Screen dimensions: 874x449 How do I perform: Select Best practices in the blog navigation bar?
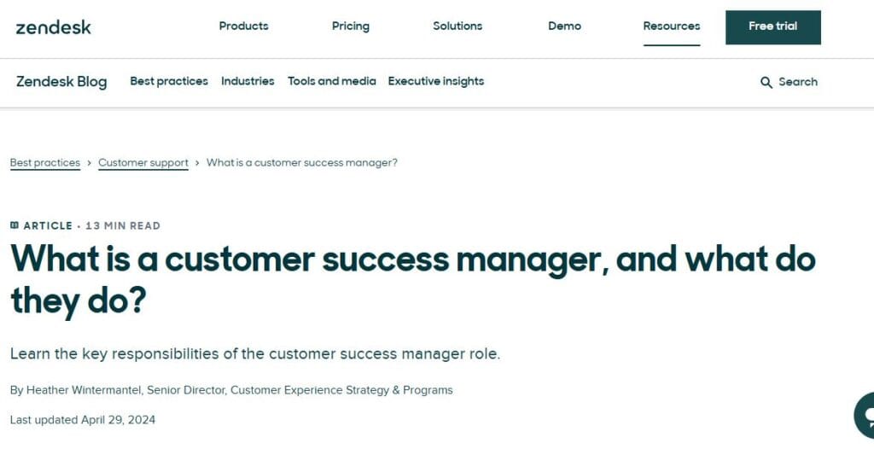tap(169, 81)
